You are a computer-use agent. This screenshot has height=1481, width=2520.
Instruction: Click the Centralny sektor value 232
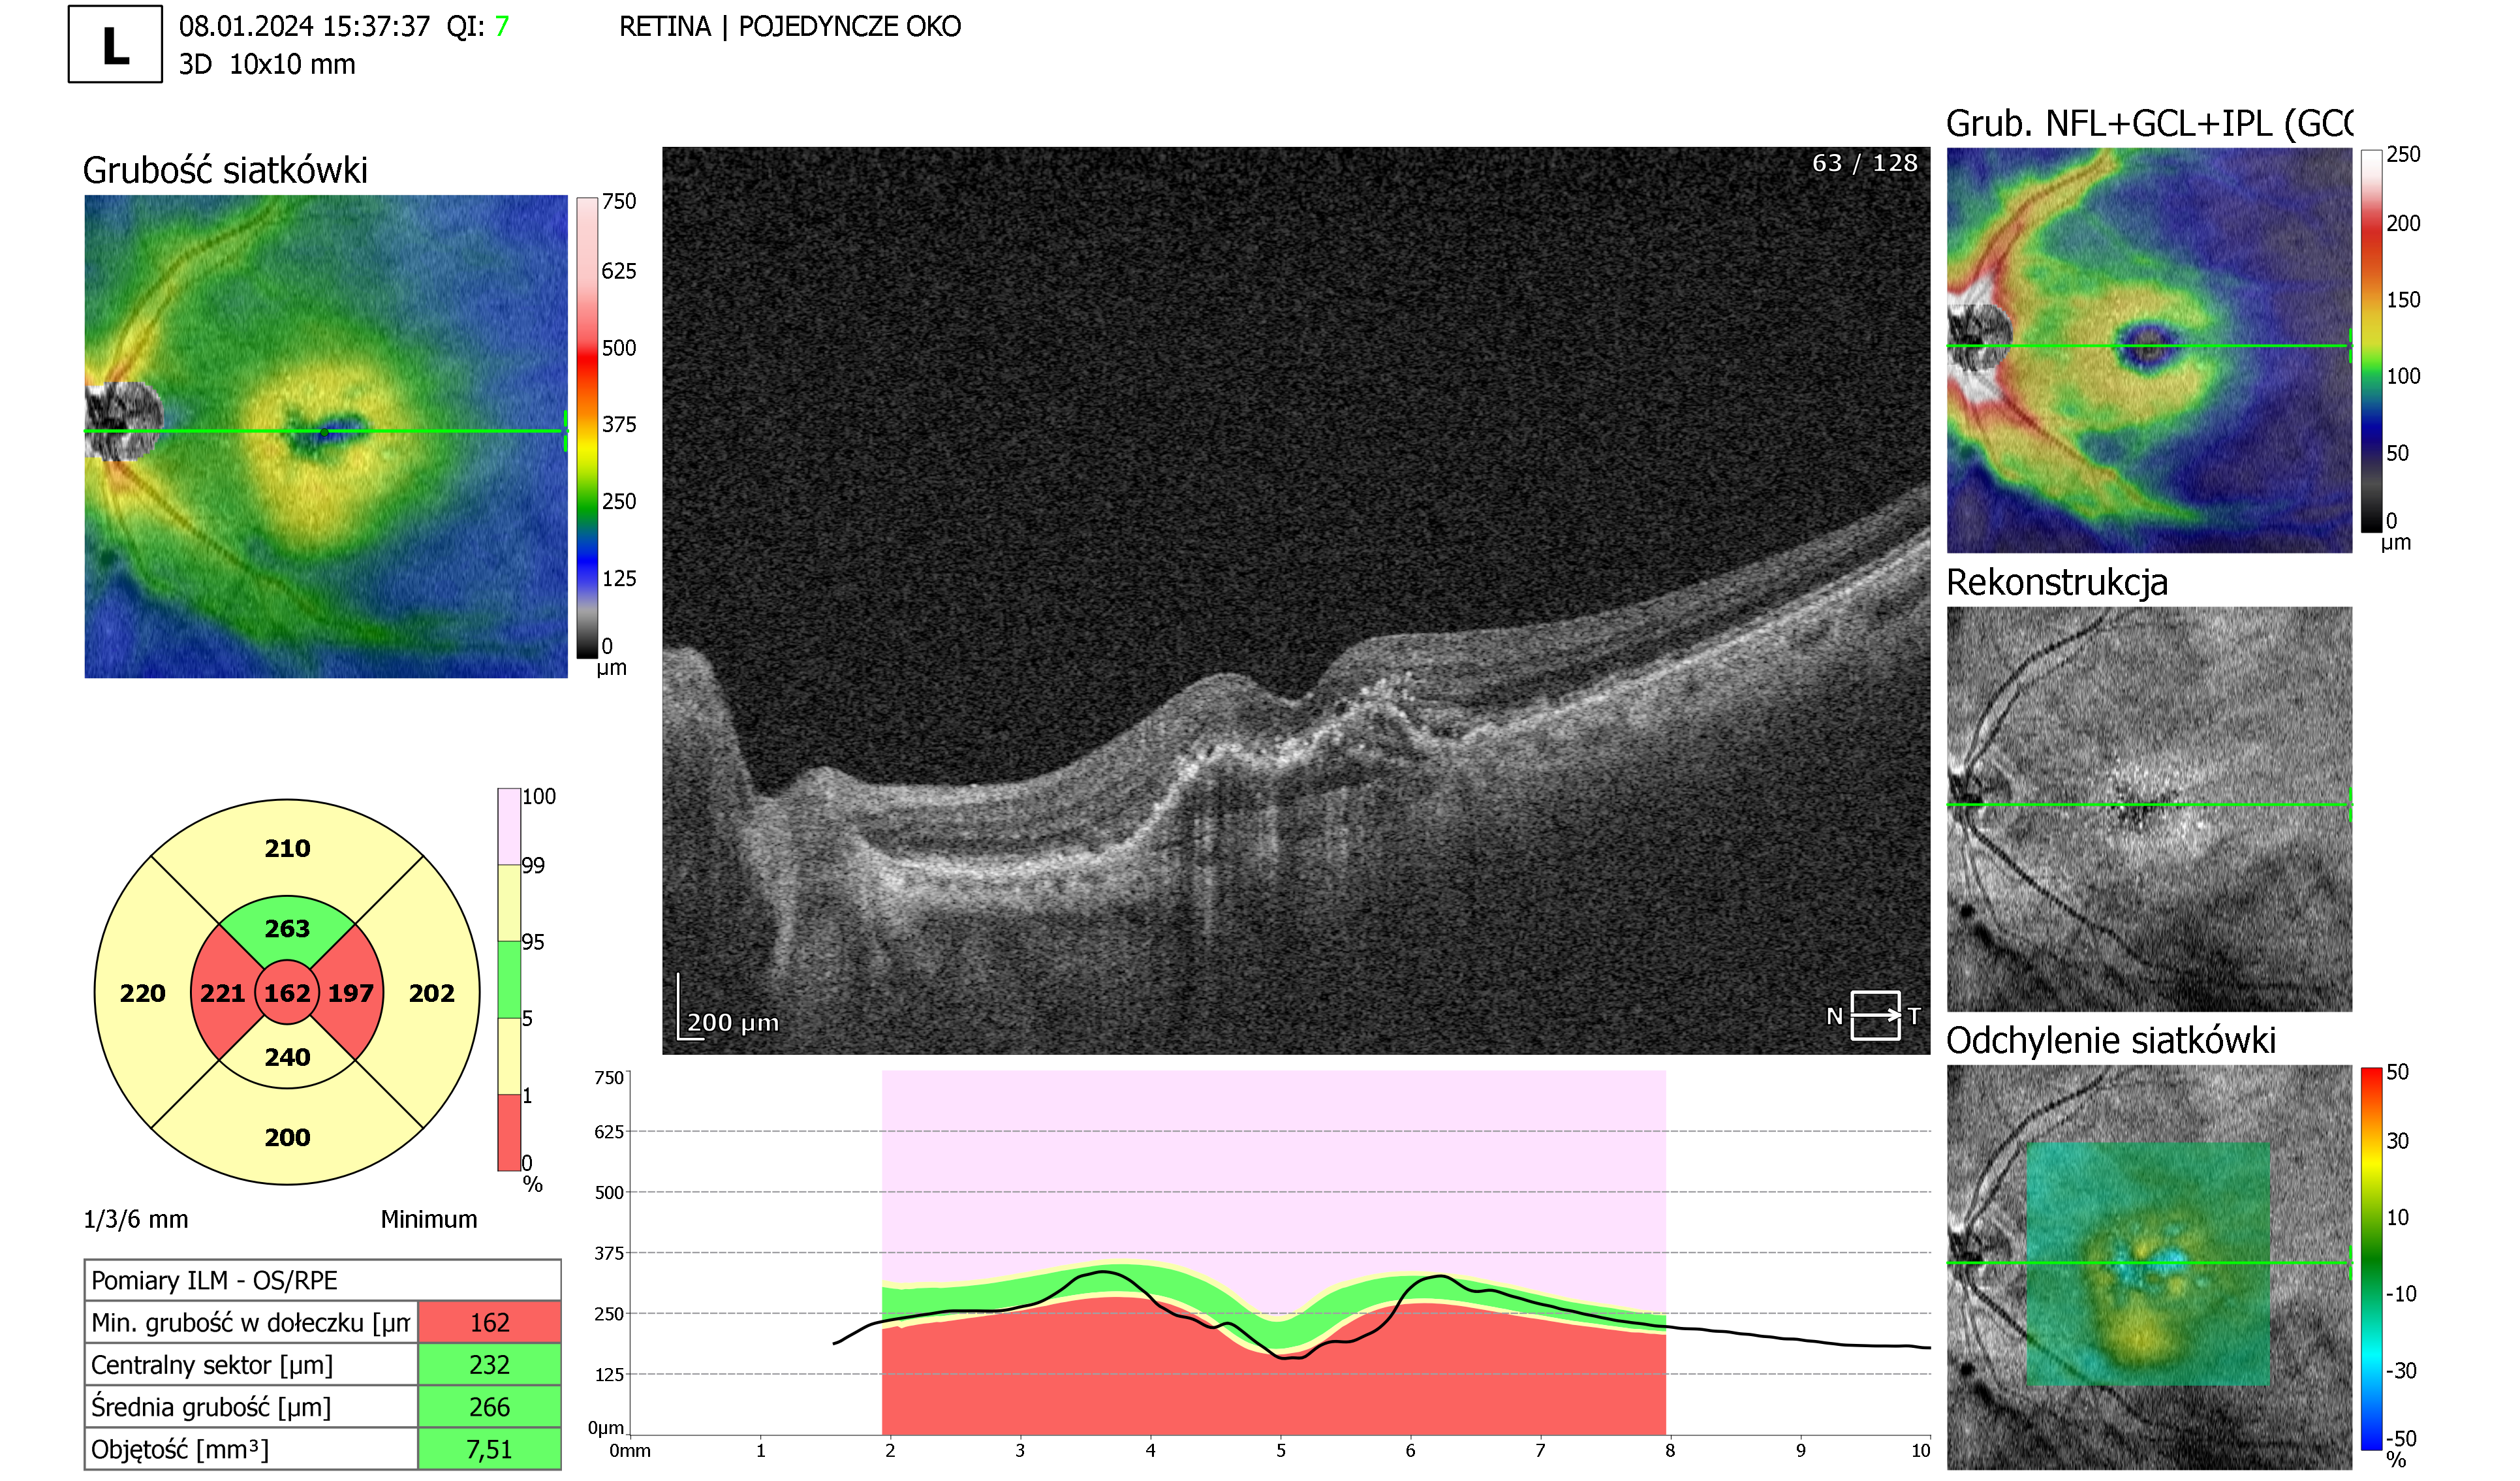(489, 1365)
